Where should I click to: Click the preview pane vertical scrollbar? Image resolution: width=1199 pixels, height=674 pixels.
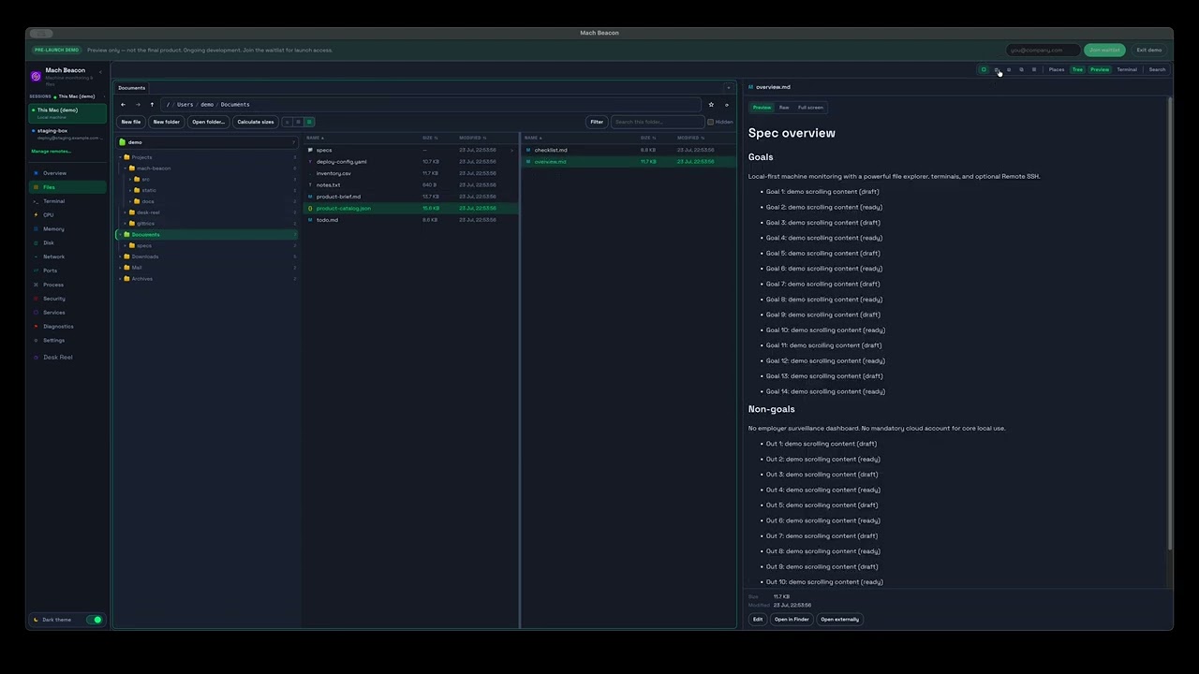coord(1169,323)
